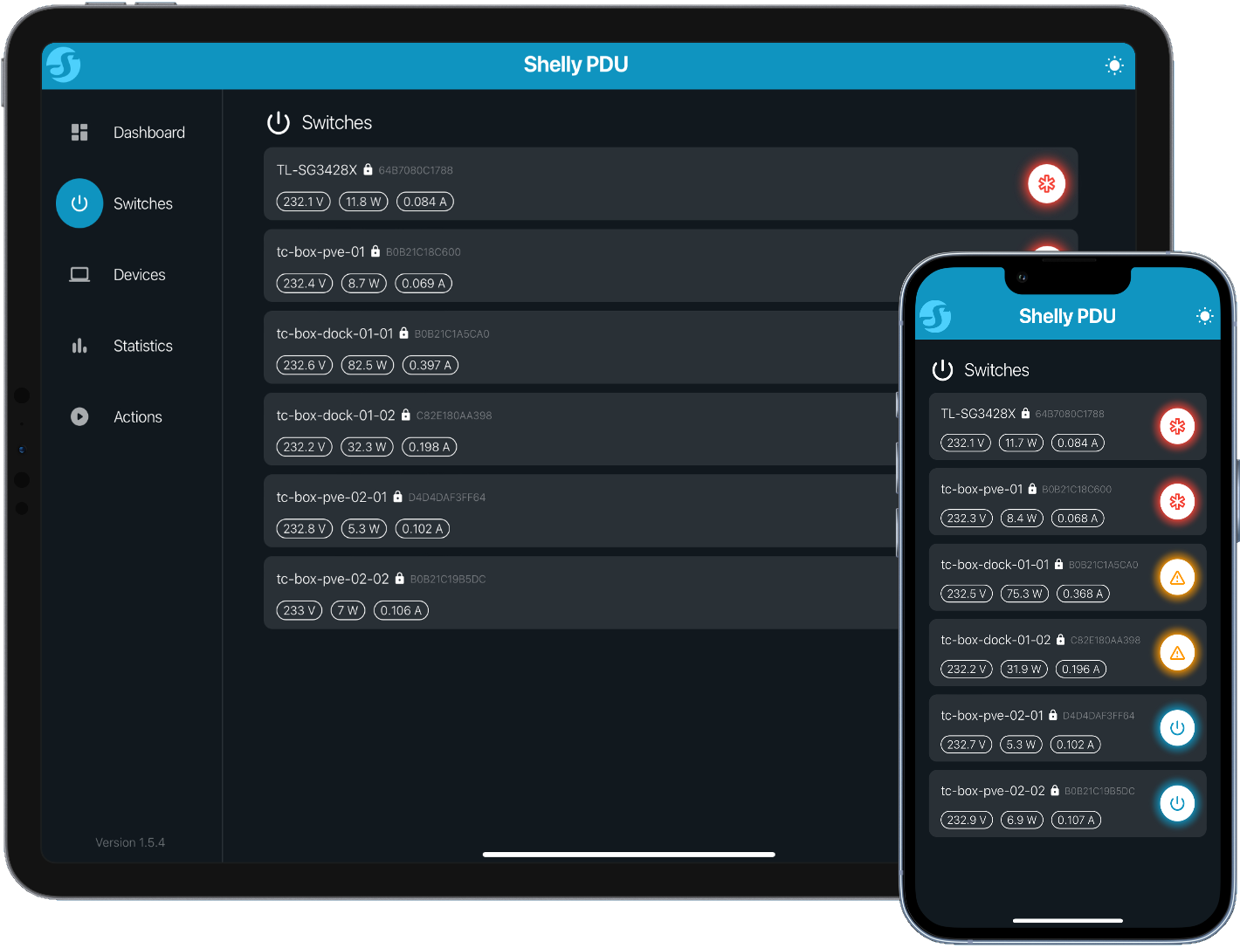Viewport: 1240px width, 948px height.
Task: Click the 6.9 W badge on phone
Action: point(1022,820)
